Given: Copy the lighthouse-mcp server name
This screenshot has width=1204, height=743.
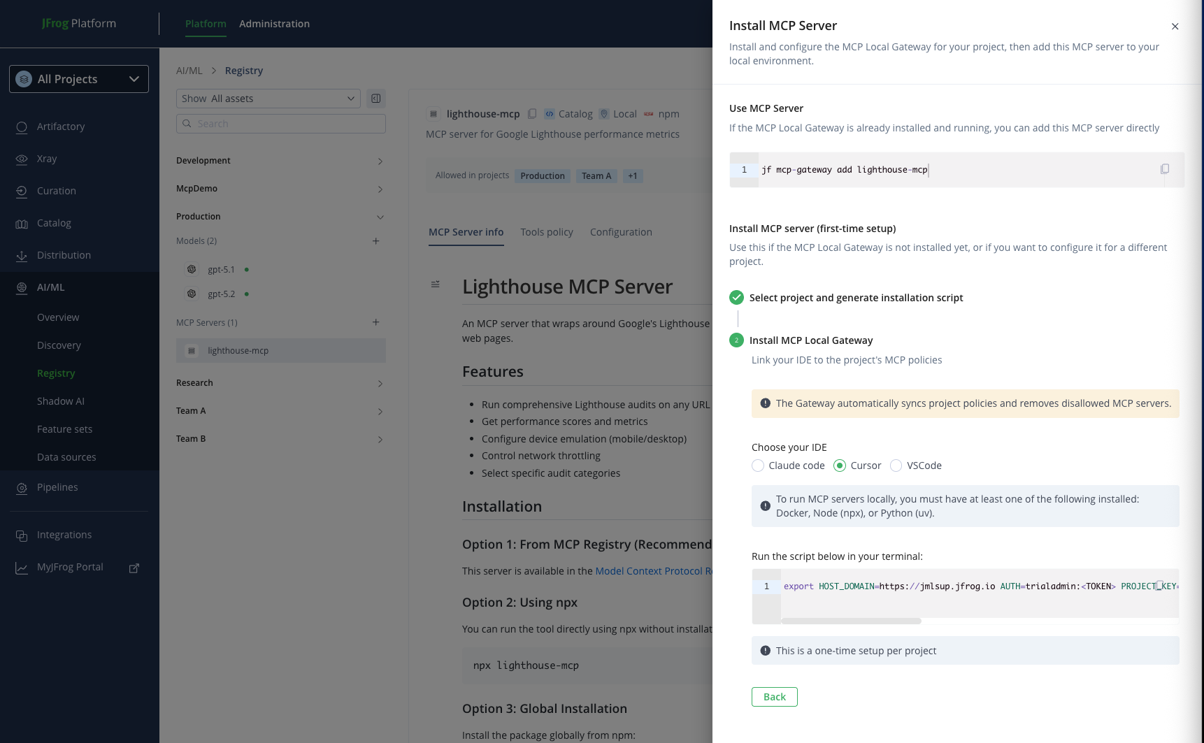Looking at the screenshot, I should pos(532,114).
